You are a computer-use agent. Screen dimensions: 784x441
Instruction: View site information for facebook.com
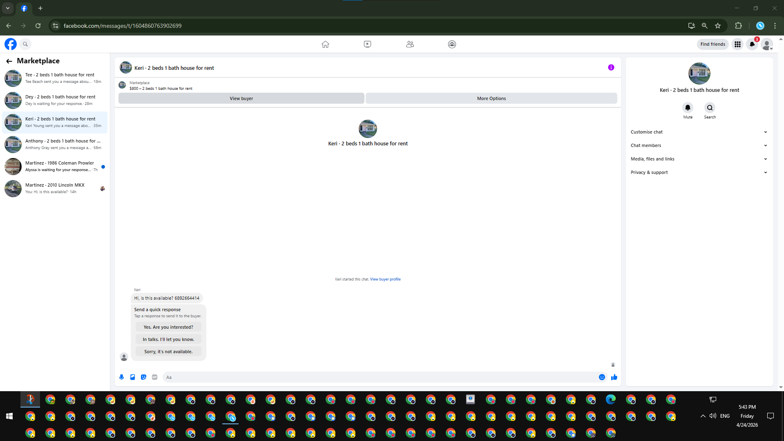pos(56,26)
